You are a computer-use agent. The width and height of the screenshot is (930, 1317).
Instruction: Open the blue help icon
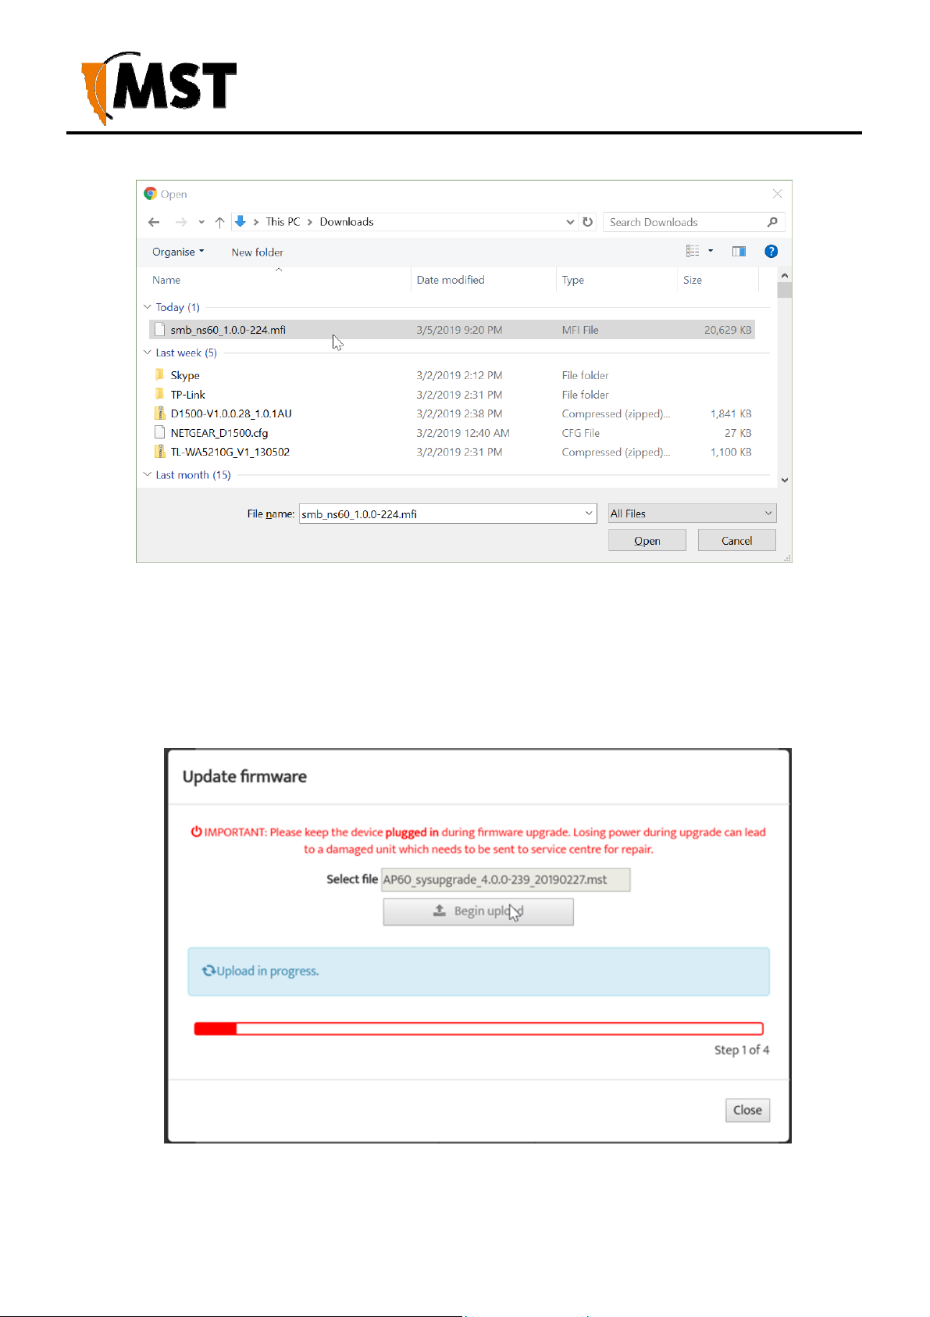(x=771, y=251)
